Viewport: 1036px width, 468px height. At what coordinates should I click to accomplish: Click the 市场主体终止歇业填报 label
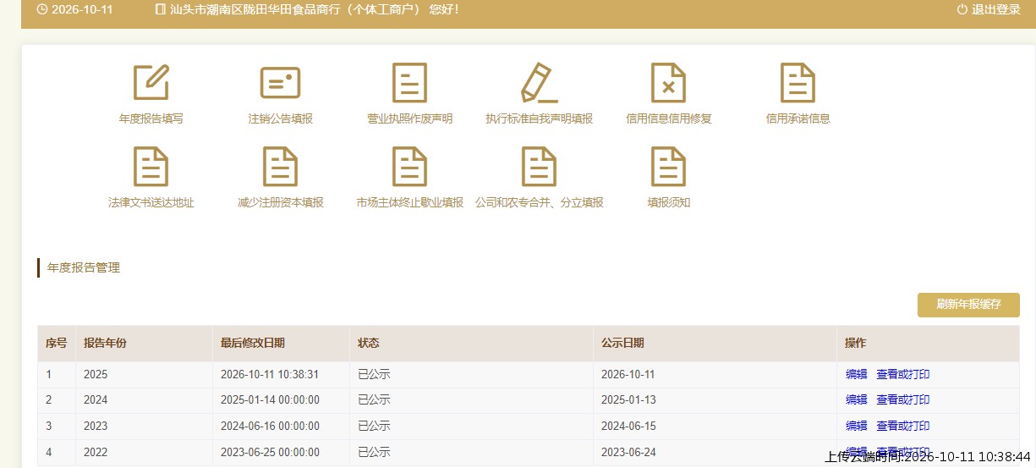coord(410,203)
